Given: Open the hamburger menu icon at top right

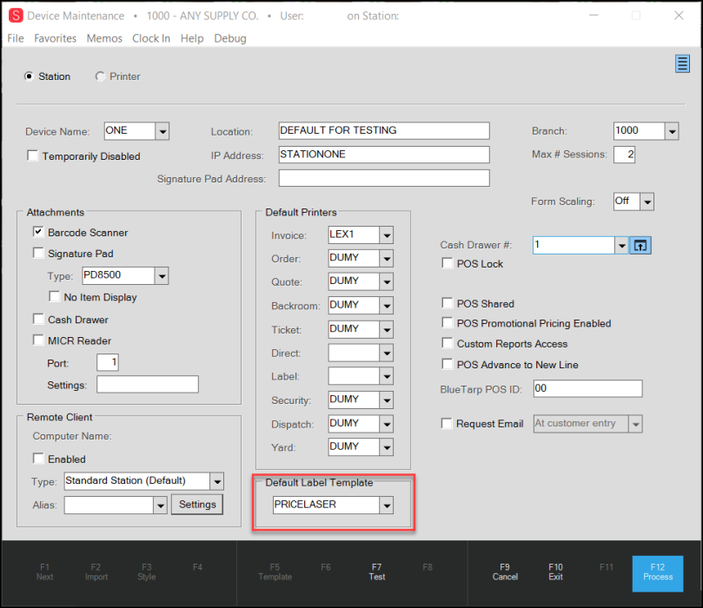Looking at the screenshot, I should click(682, 64).
